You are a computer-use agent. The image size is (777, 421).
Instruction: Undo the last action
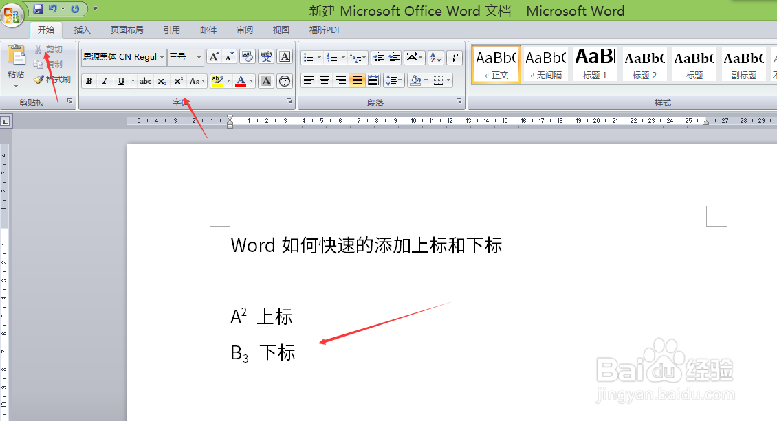pos(52,9)
